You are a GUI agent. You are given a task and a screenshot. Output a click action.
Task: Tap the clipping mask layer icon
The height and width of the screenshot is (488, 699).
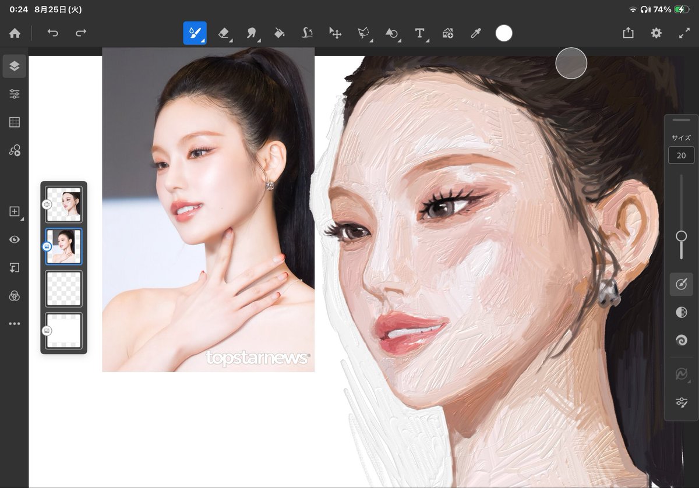15,268
